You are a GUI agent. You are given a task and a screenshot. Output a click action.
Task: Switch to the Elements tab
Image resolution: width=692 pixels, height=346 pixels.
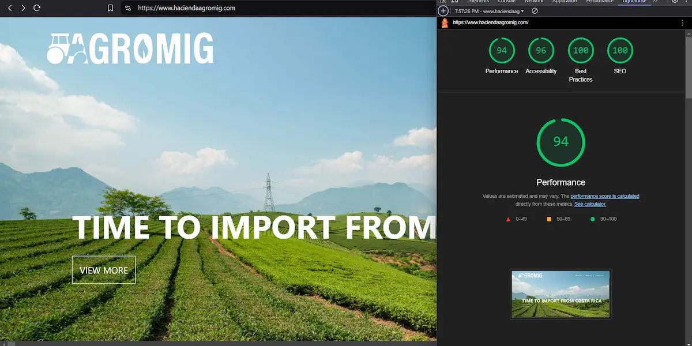(x=479, y=2)
